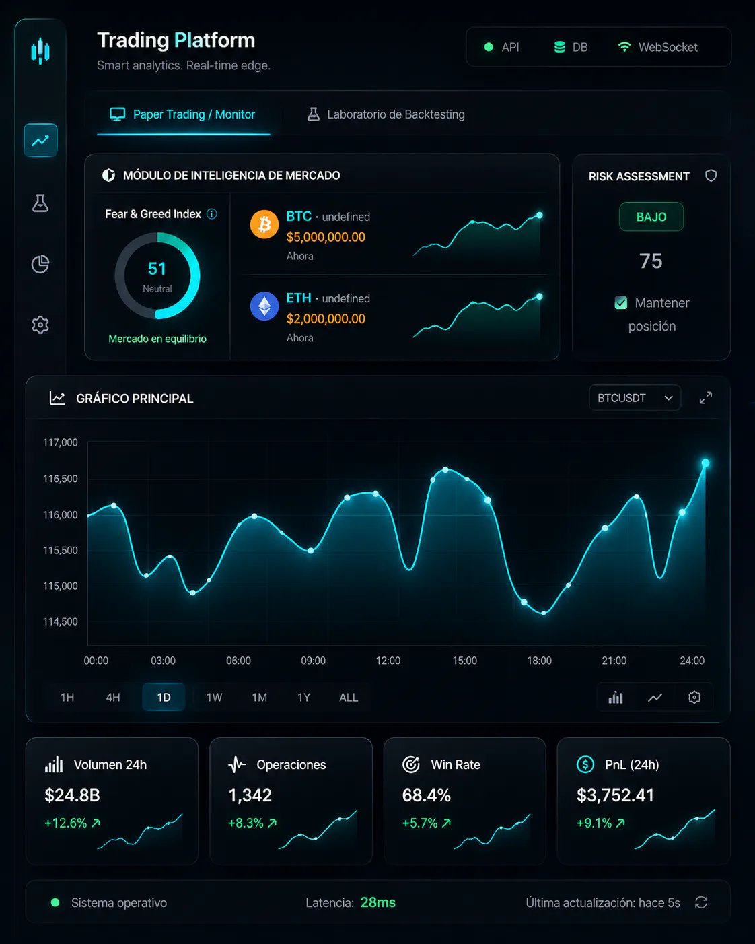
Task: Click the Operaciones pulse icon
Action: click(x=237, y=764)
